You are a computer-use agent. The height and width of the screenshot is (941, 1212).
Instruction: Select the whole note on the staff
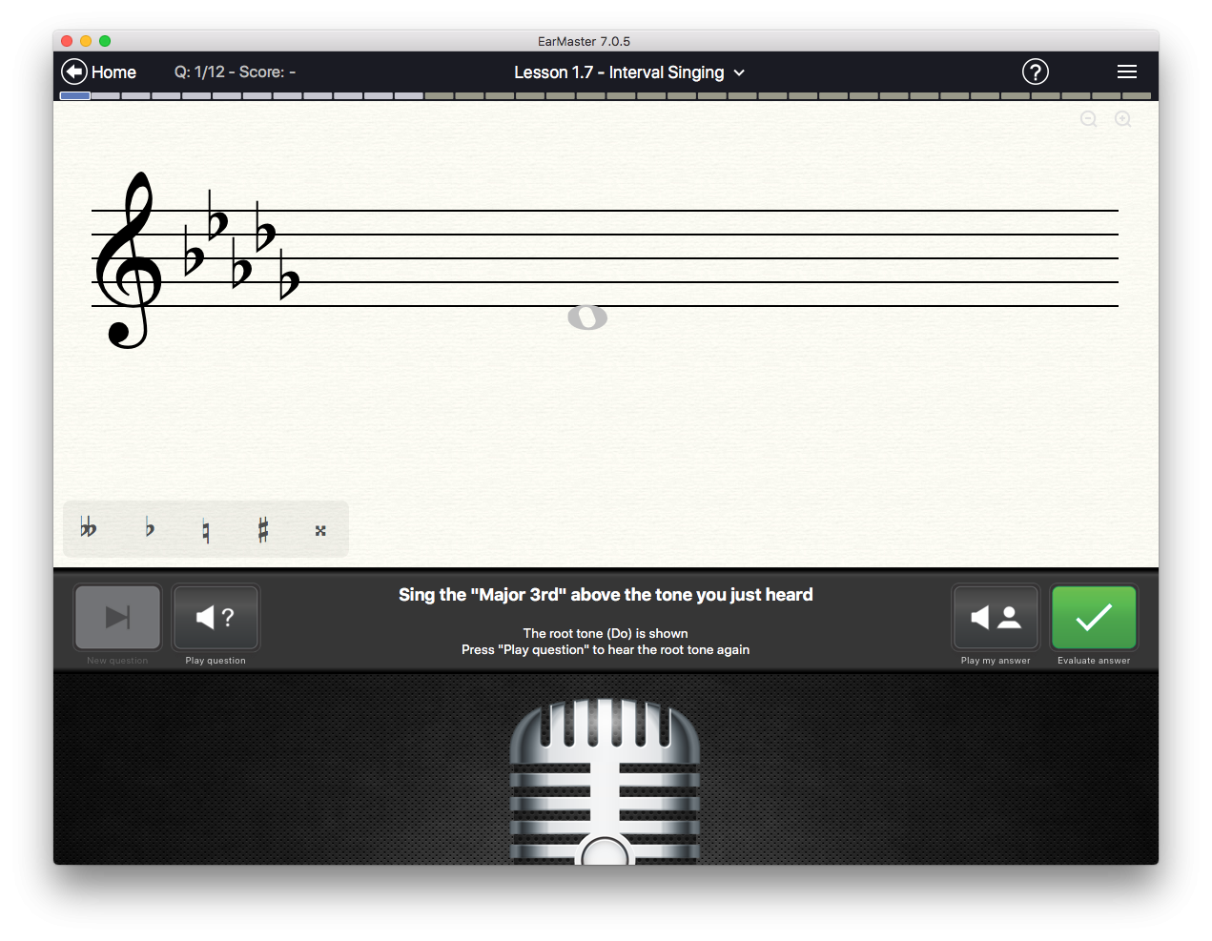tap(587, 317)
